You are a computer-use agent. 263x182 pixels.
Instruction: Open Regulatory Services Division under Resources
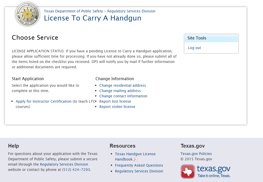coord(139,171)
